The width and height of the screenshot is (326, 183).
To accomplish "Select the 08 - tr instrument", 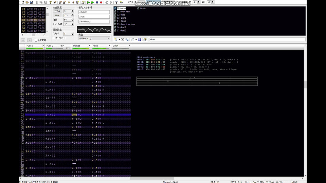I will click(x=143, y=8).
